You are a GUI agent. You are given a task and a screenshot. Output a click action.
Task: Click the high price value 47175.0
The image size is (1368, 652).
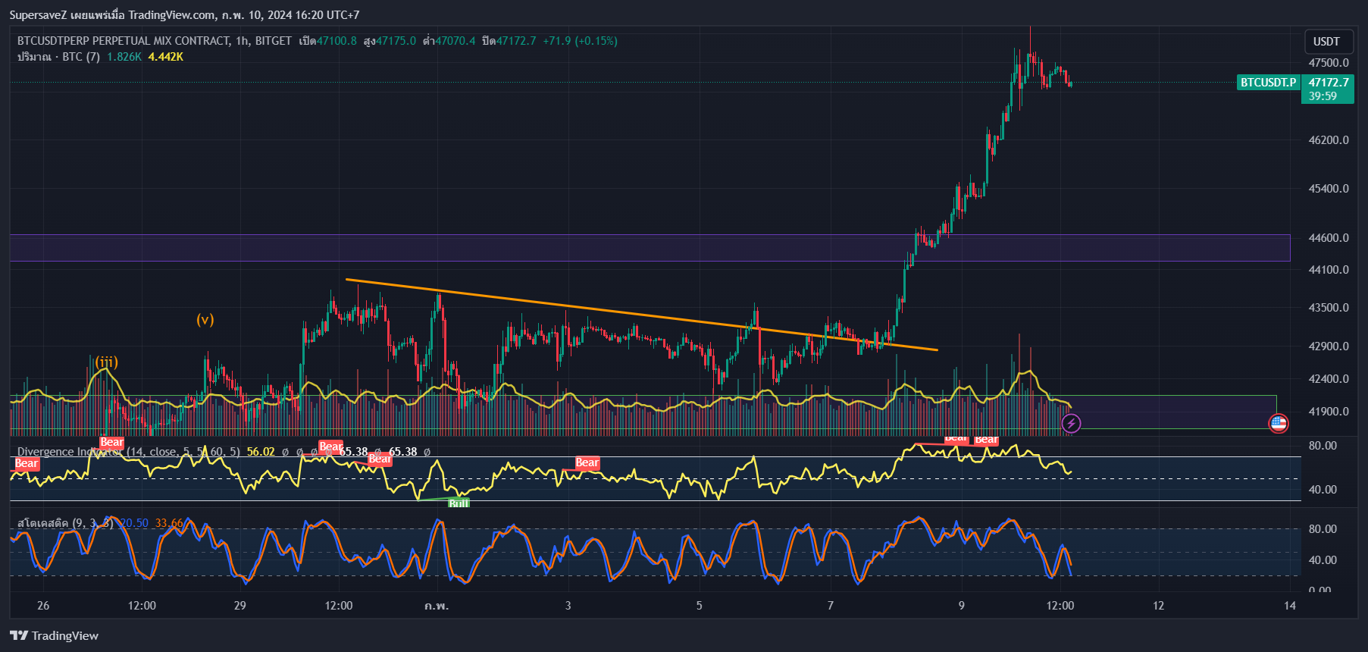tap(396, 41)
